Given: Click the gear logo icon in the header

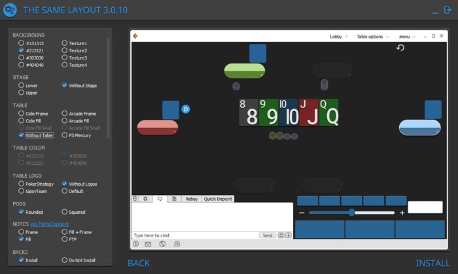Looking at the screenshot, I should coord(10,10).
